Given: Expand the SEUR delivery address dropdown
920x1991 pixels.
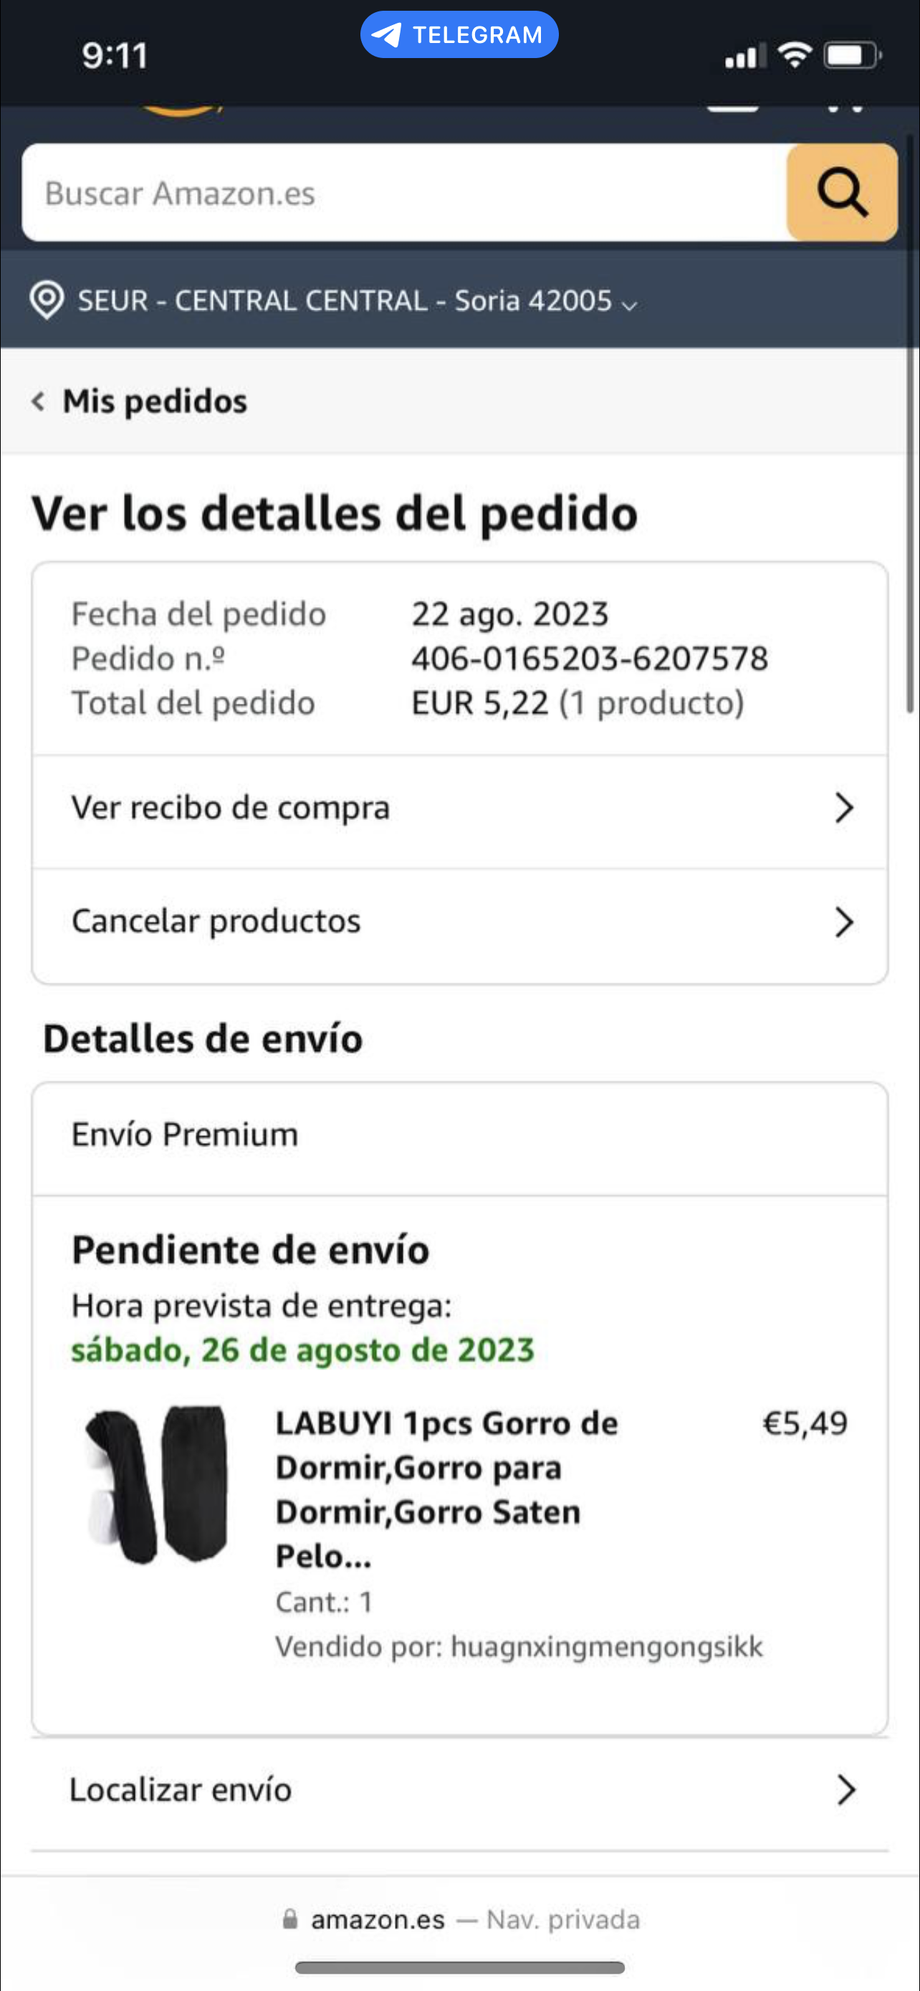Looking at the screenshot, I should [630, 304].
